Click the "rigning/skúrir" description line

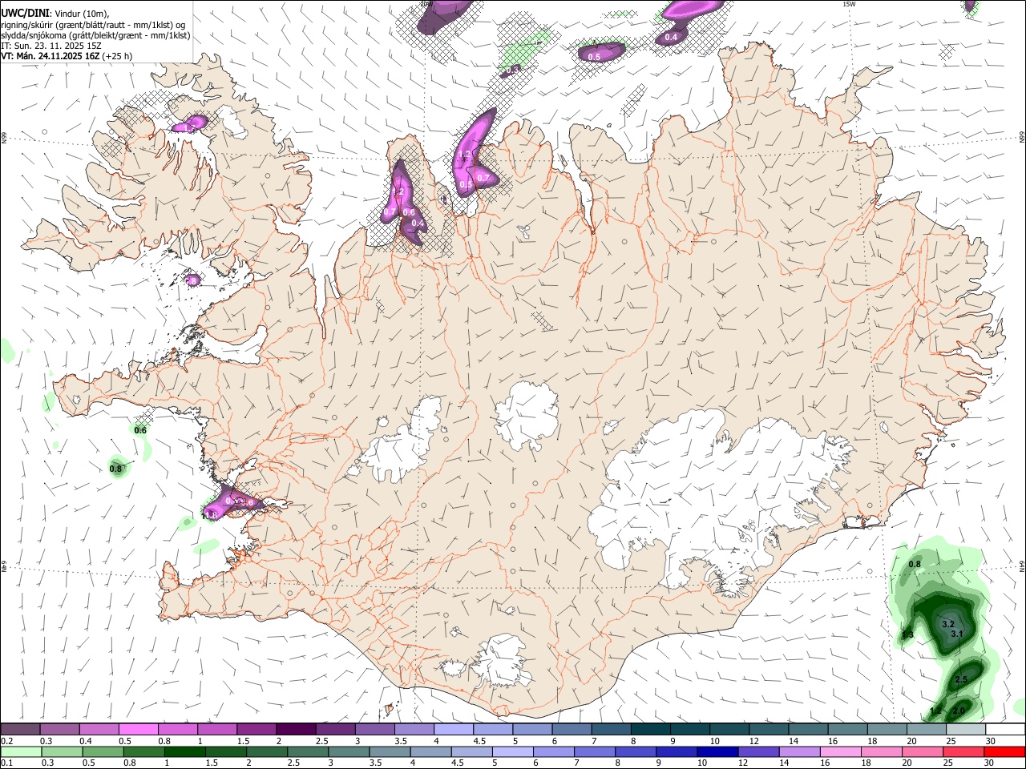point(93,25)
